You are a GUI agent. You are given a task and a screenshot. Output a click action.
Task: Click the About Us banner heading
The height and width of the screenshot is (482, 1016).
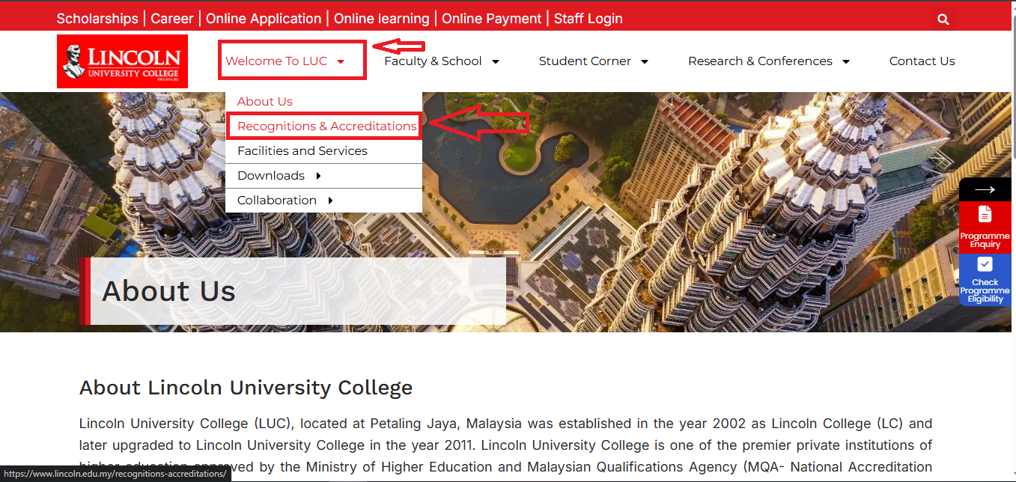tap(168, 290)
